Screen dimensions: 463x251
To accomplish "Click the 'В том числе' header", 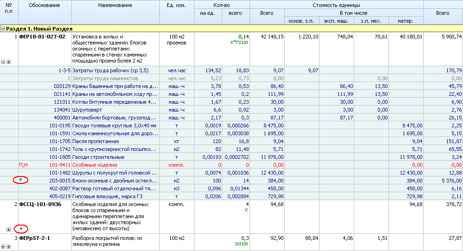I will tap(353, 13).
